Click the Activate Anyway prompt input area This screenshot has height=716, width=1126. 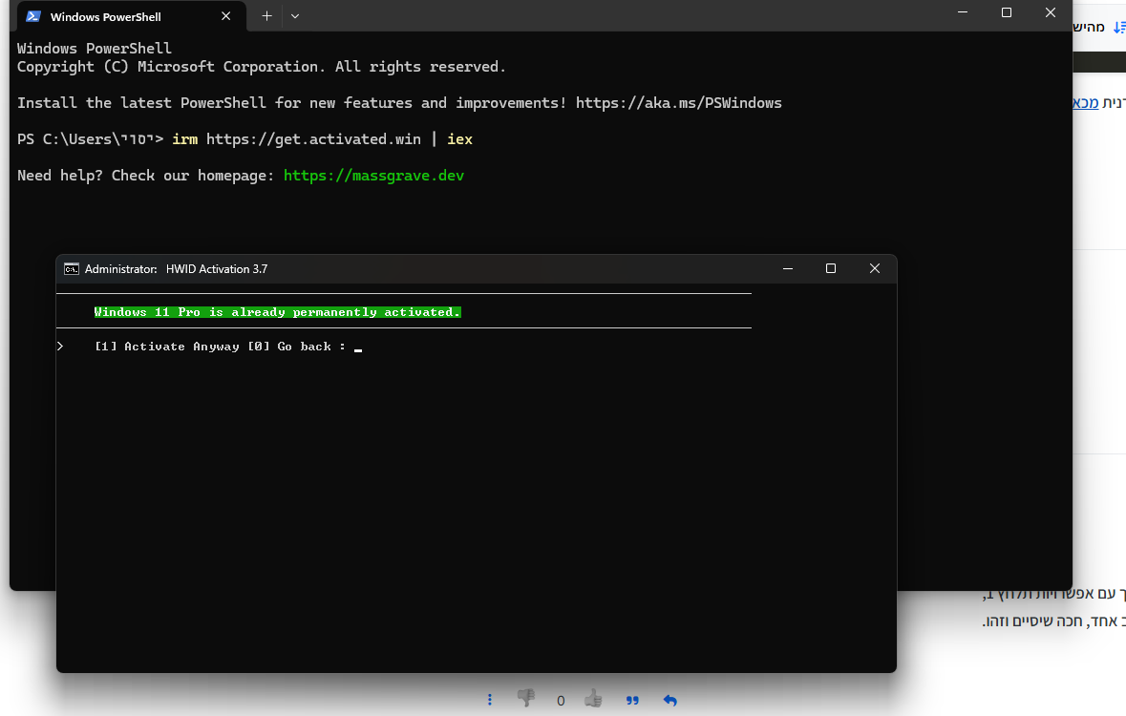(358, 347)
